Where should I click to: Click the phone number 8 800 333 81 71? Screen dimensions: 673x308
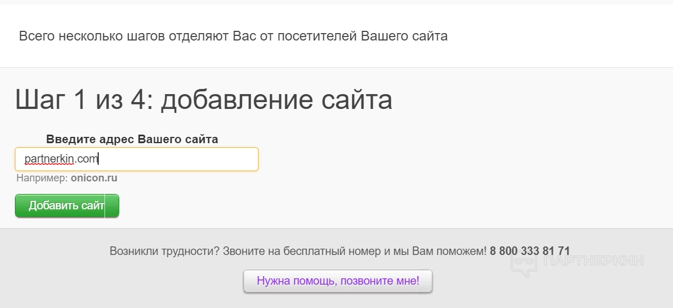pos(530,251)
